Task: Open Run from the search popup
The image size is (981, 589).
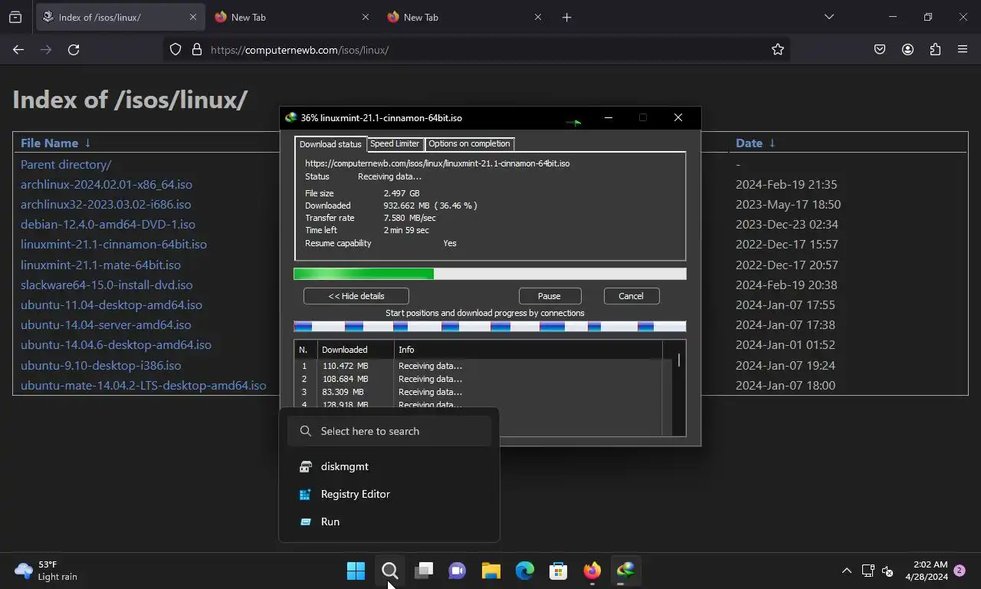Action: pyautogui.click(x=389, y=522)
